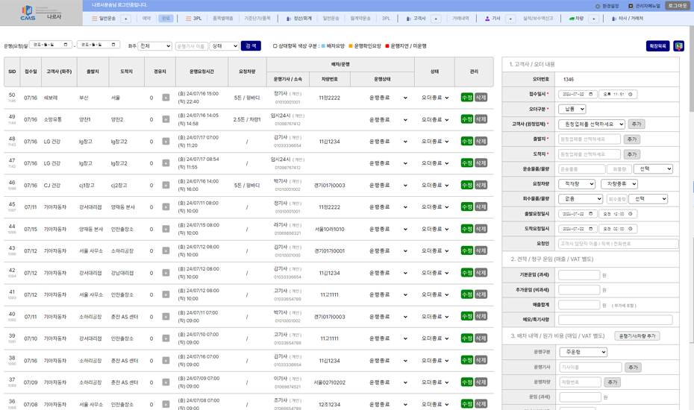The width and height of the screenshot is (694, 410).
Task: Click the 경유지 plus icon in row 40
Action: click(x=166, y=317)
